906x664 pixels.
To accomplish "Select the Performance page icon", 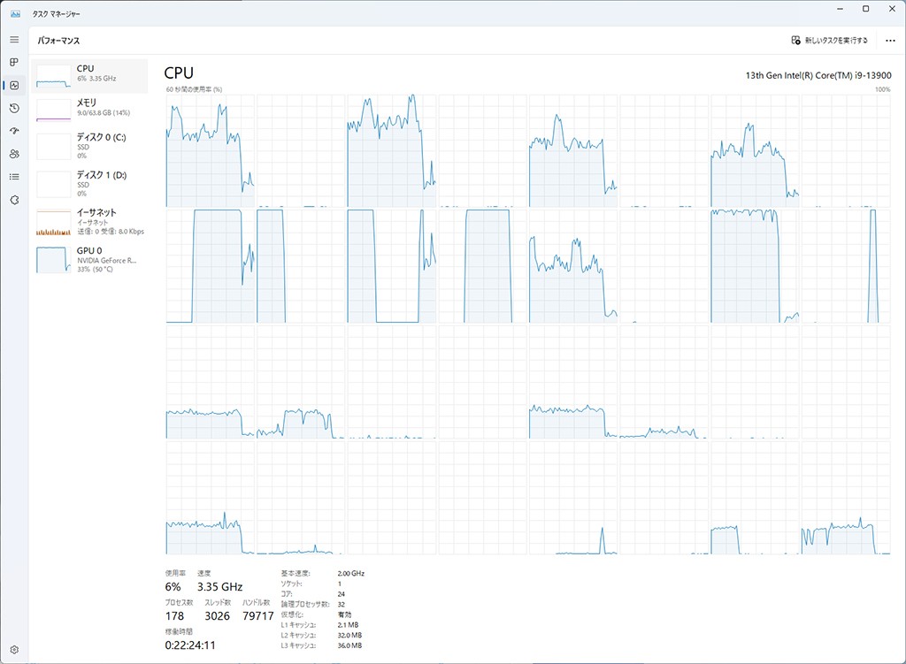I will click(14, 86).
